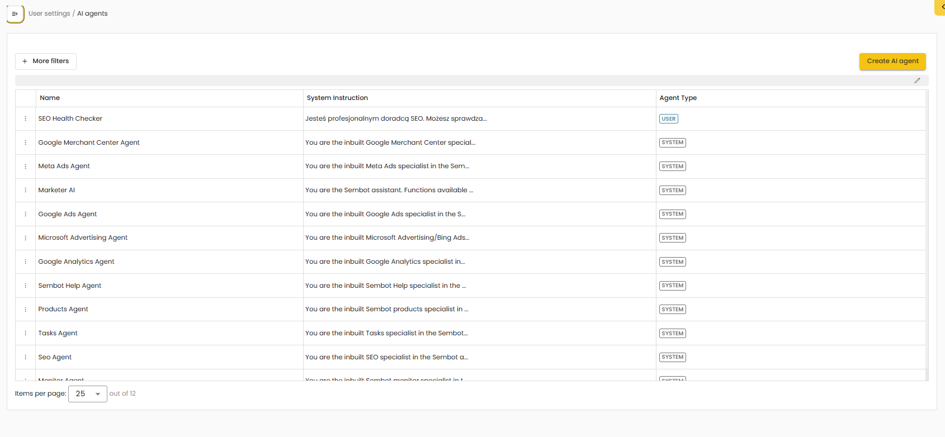Click the instruction text starting 'Jesteś profesjonalnym doradcą SEO'
Image resolution: width=945 pixels, height=437 pixels.
coord(396,118)
